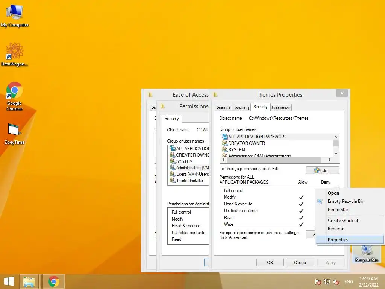This screenshot has height=289, width=385.
Task: Click Cancel in Themes Properties
Action: click(300, 262)
